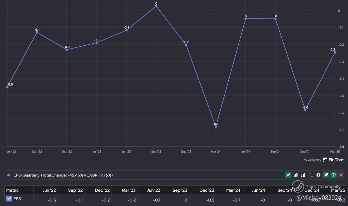This screenshot has height=206, width=348.
Task: Switch EPS series to stacked bar chart
Action: click(x=303, y=175)
